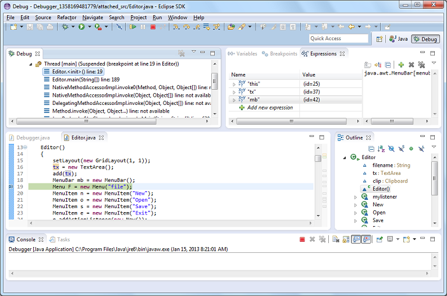Toggle Skip All Breakpoints in toolbar

point(119,27)
